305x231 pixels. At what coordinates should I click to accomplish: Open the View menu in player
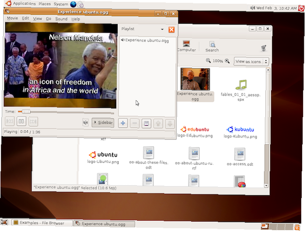[37, 19]
